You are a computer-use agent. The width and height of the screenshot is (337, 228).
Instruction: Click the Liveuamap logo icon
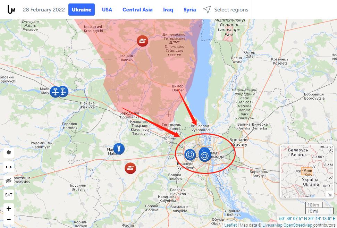point(11,9)
